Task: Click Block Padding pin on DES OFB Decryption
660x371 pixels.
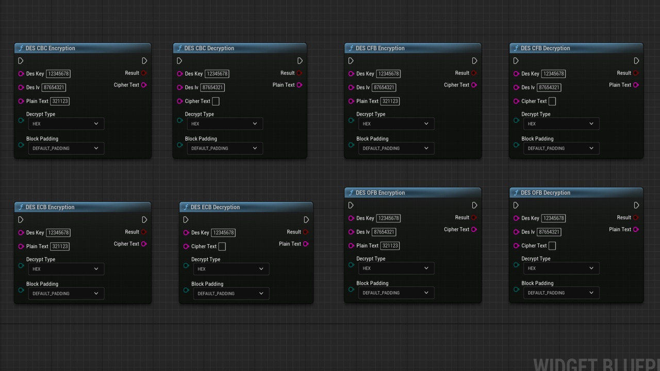Action: click(516, 290)
